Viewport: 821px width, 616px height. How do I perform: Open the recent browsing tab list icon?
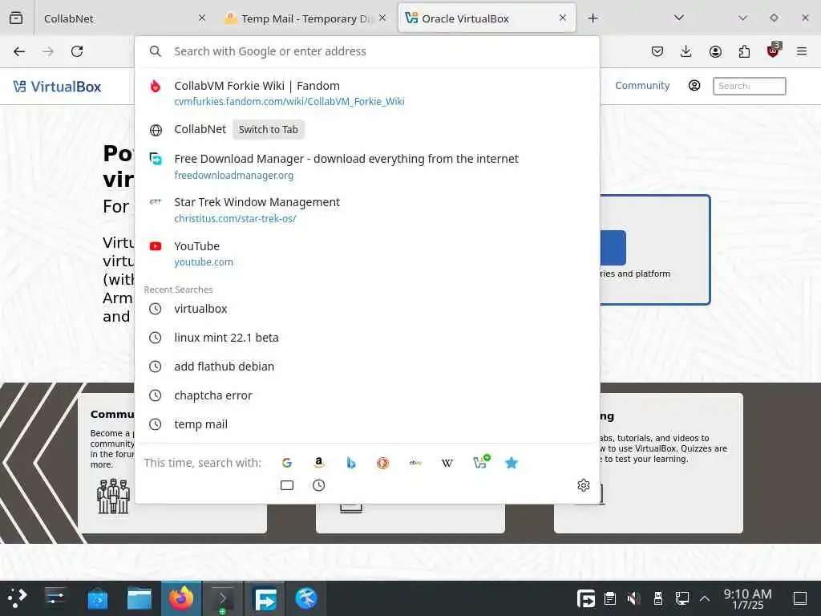(x=16, y=18)
